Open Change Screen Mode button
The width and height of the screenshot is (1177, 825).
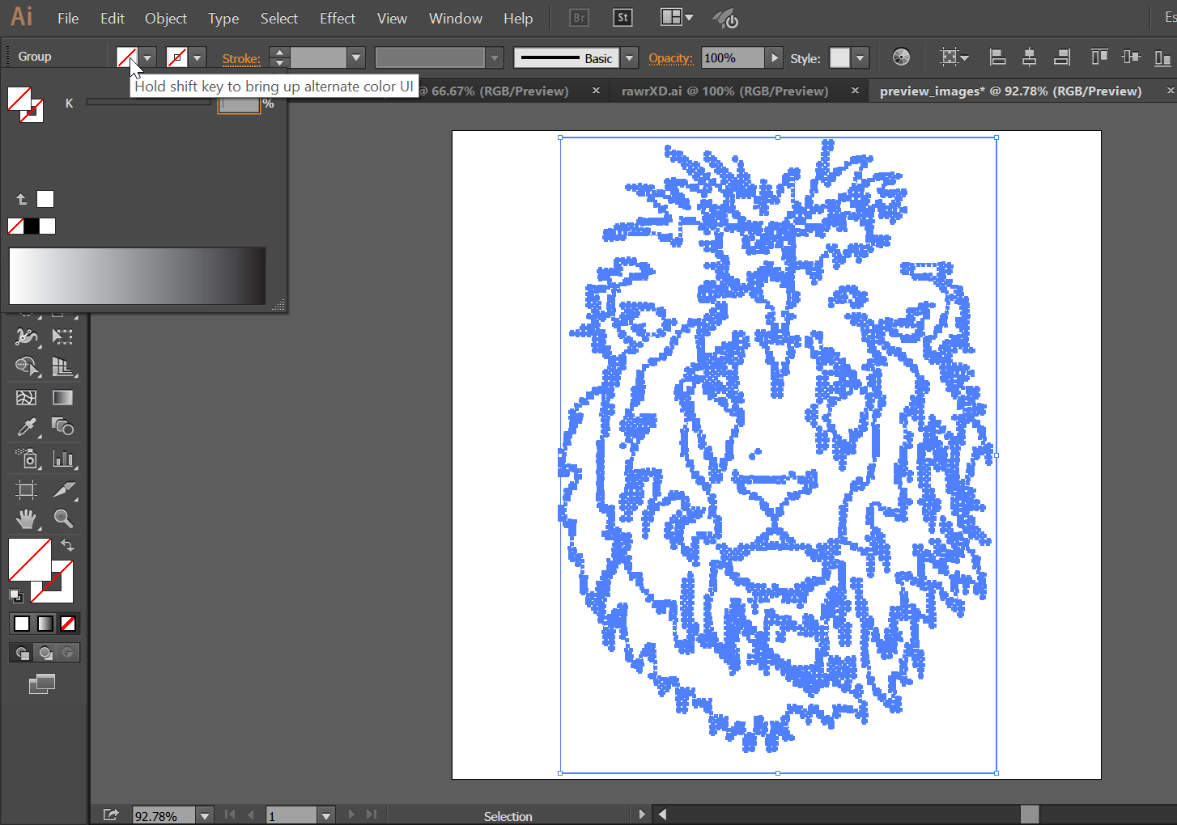click(42, 684)
